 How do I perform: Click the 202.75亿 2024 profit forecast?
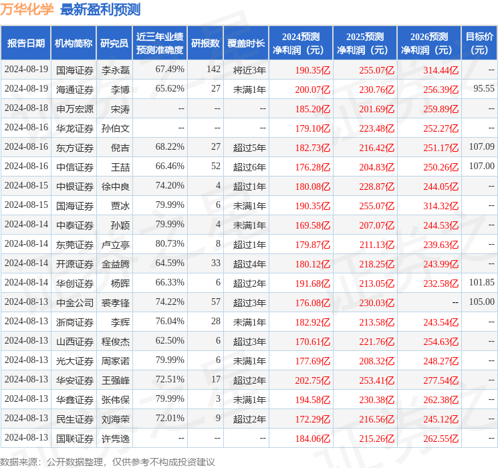[313, 380]
